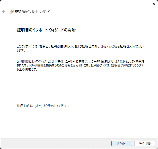Click the paragraph starting with このウィザードでは
The image size is (158, 149).
point(81,48)
